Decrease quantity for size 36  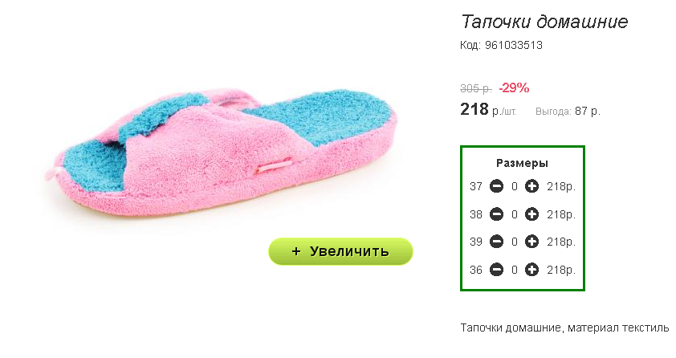[x=496, y=270]
